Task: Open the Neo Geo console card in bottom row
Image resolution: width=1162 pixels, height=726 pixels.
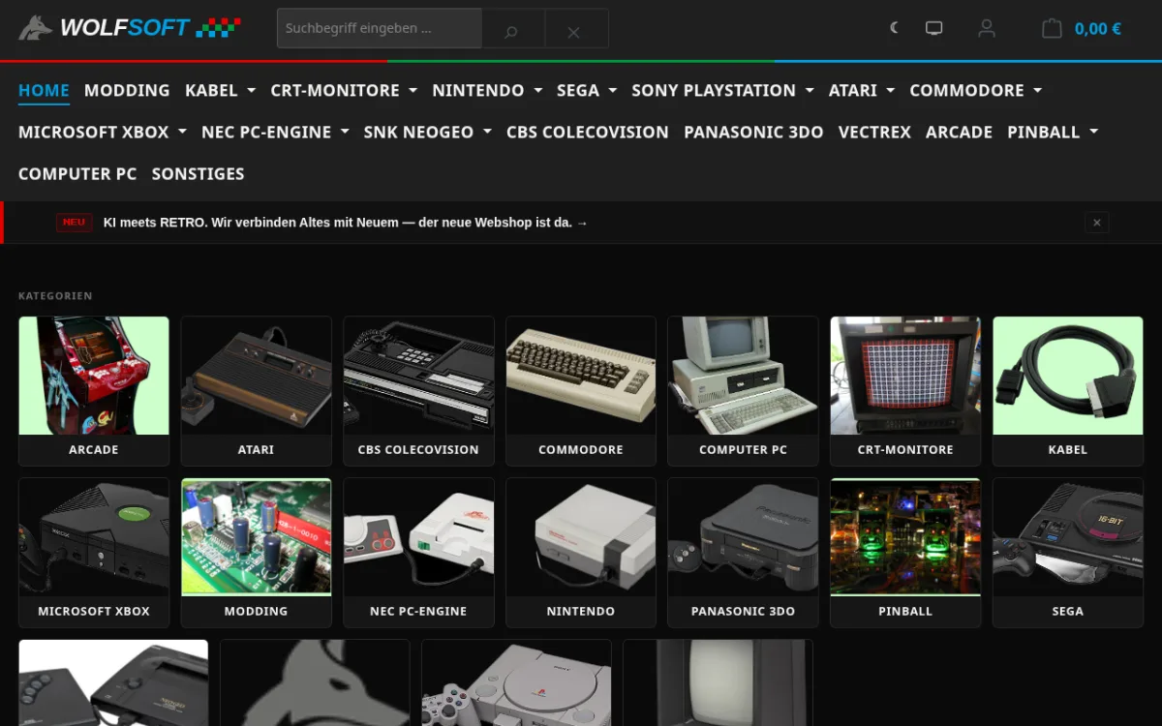Action: pyautogui.click(x=113, y=682)
